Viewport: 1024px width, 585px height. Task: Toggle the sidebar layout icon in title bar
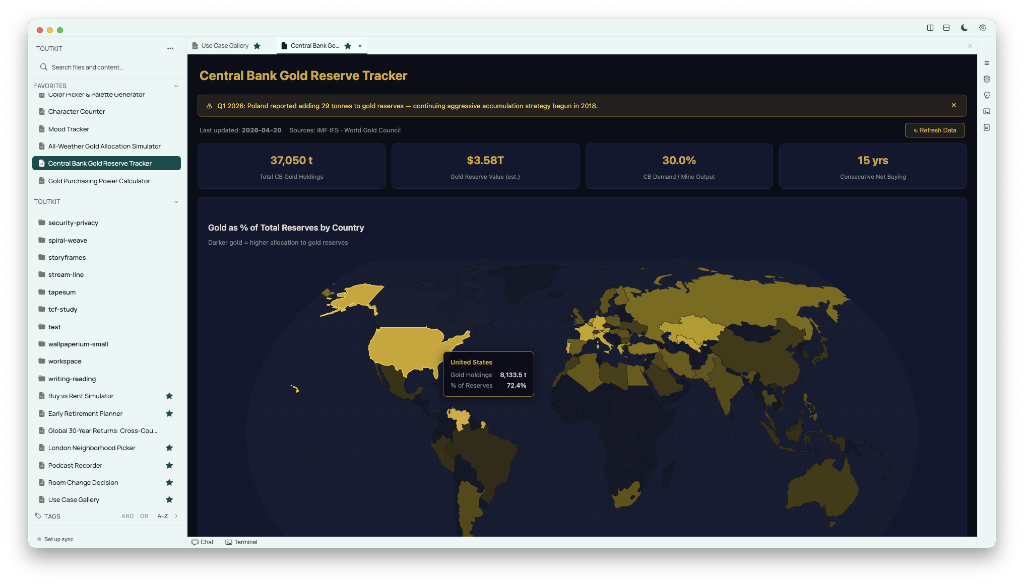[x=930, y=28]
